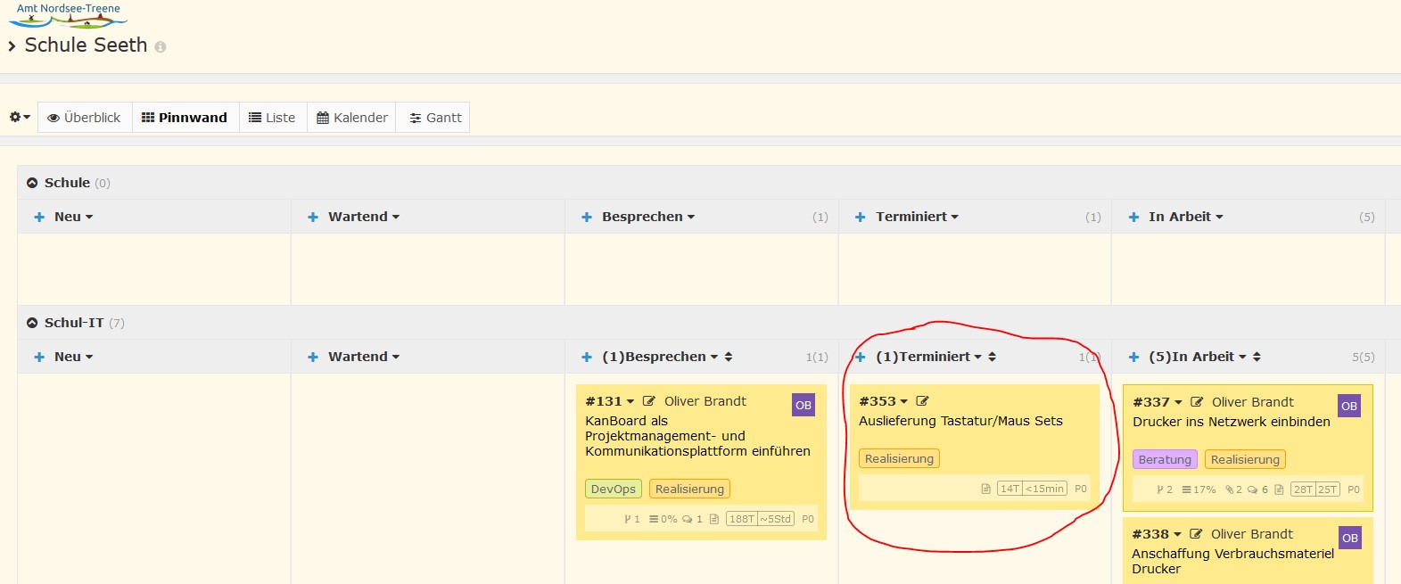Screen dimensions: 1401x584
Task: Click the edit icon on card #131
Action: click(649, 401)
